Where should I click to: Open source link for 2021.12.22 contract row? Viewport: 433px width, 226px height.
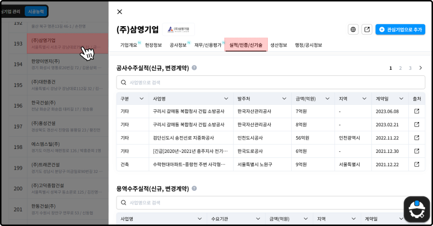(417, 164)
